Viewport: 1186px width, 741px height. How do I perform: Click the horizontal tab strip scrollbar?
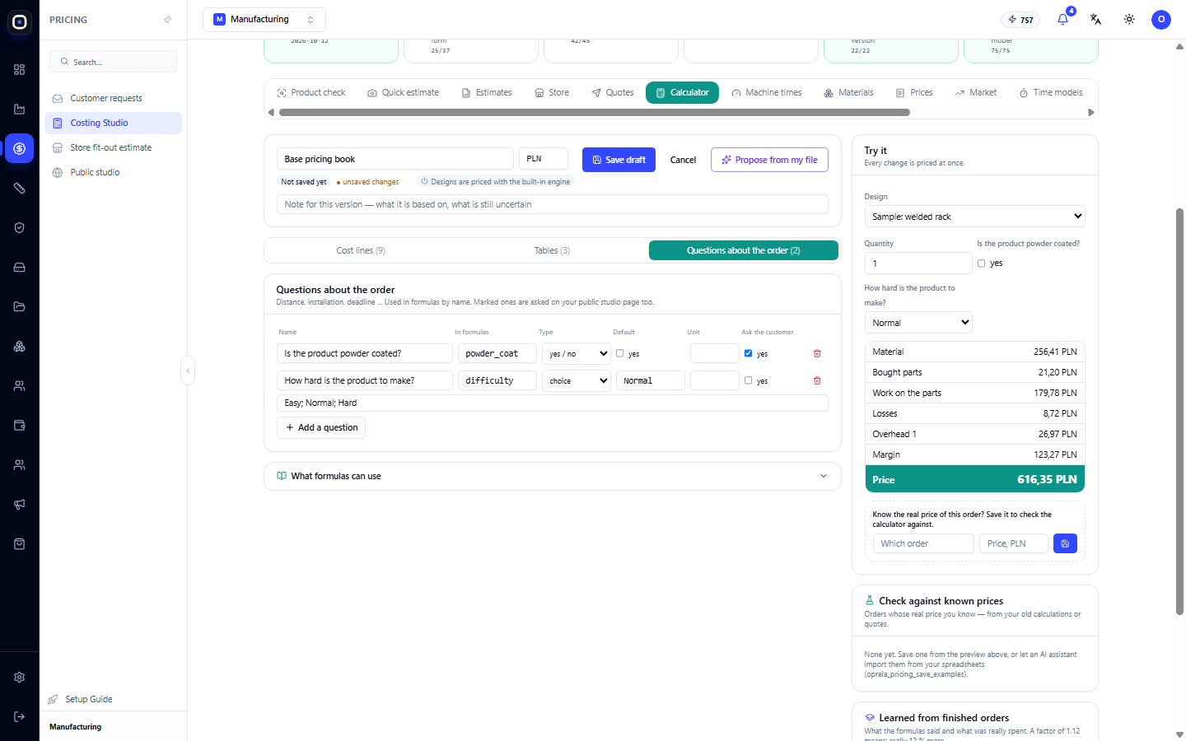tap(595, 113)
